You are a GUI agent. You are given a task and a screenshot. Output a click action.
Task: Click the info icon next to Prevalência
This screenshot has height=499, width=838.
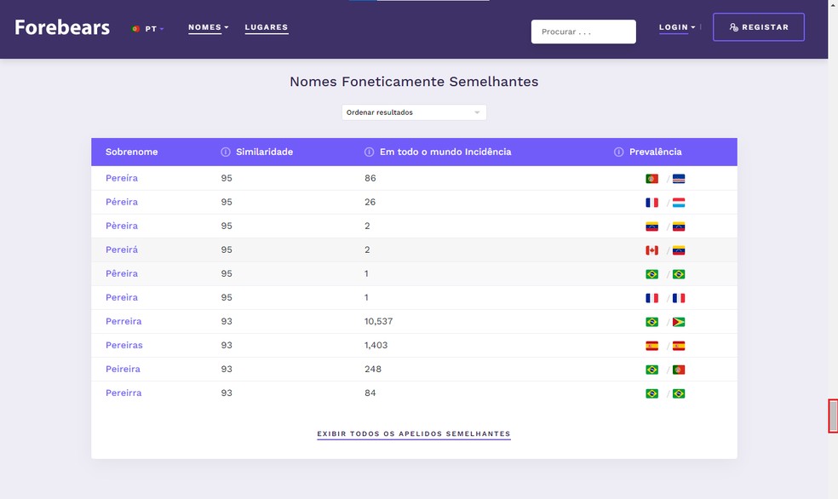tap(617, 152)
